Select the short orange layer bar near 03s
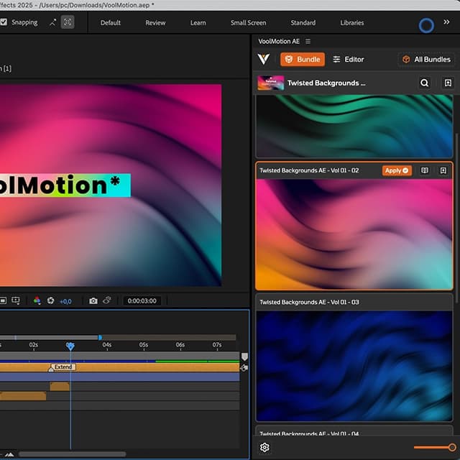This screenshot has width=460, height=460. pyautogui.click(x=60, y=387)
